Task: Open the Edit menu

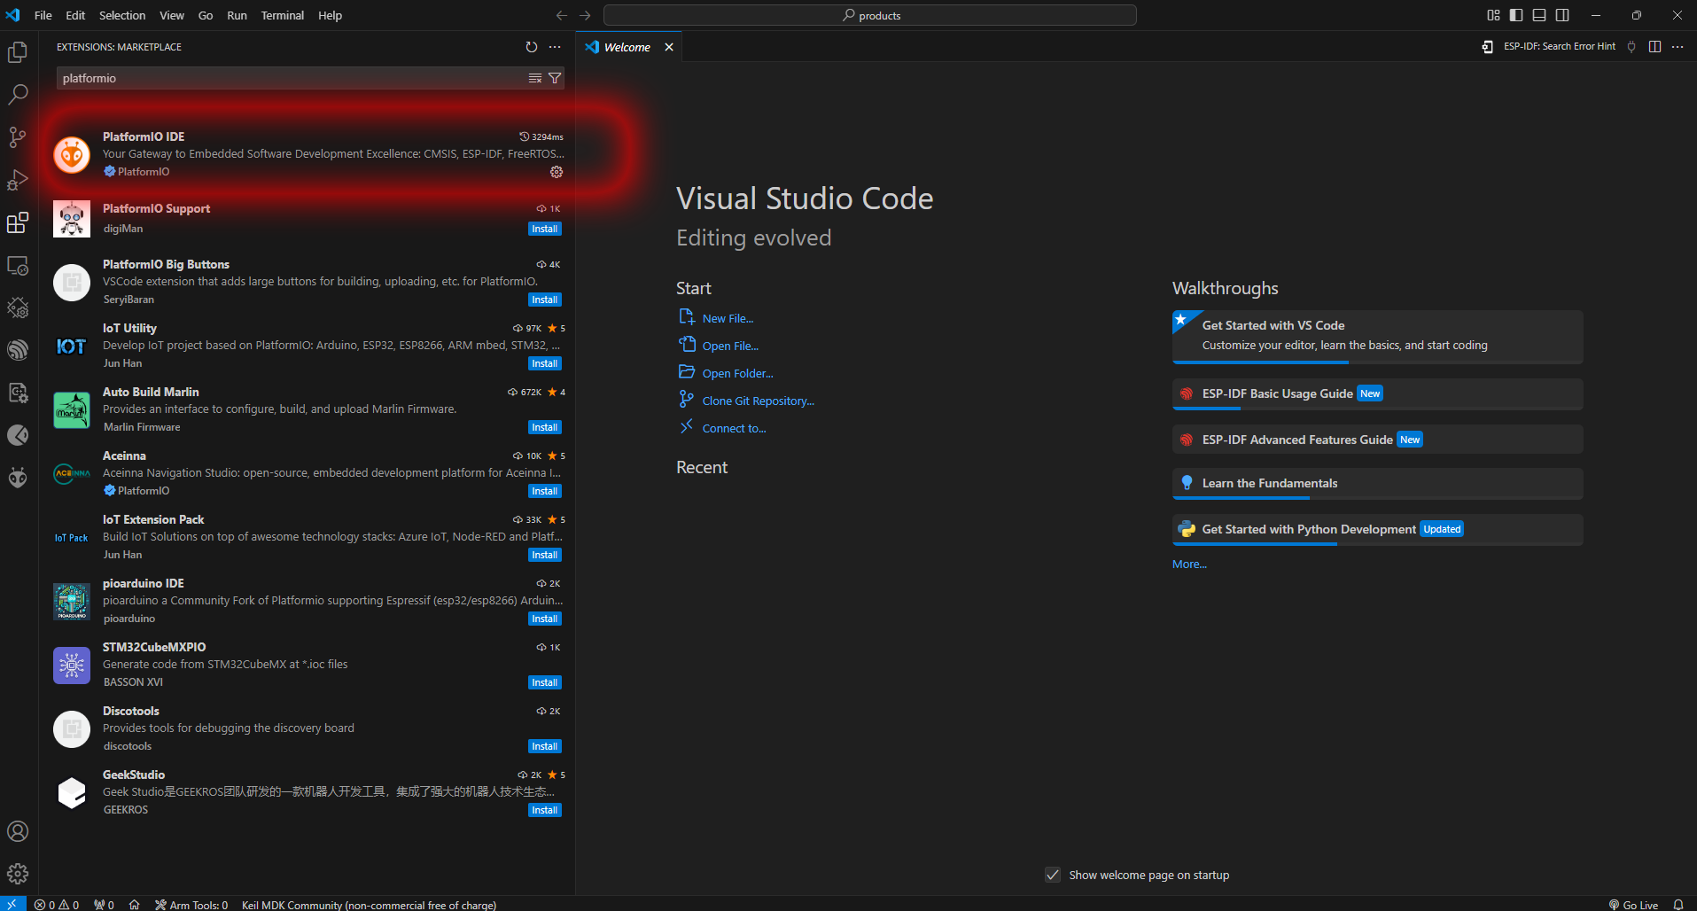Action: coord(75,15)
